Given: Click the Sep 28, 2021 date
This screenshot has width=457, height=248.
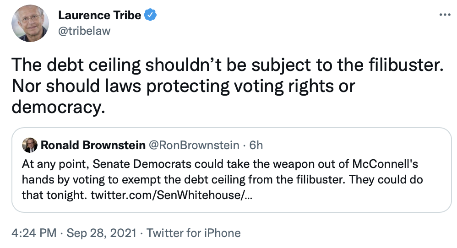Looking at the screenshot, I should click(x=101, y=233).
